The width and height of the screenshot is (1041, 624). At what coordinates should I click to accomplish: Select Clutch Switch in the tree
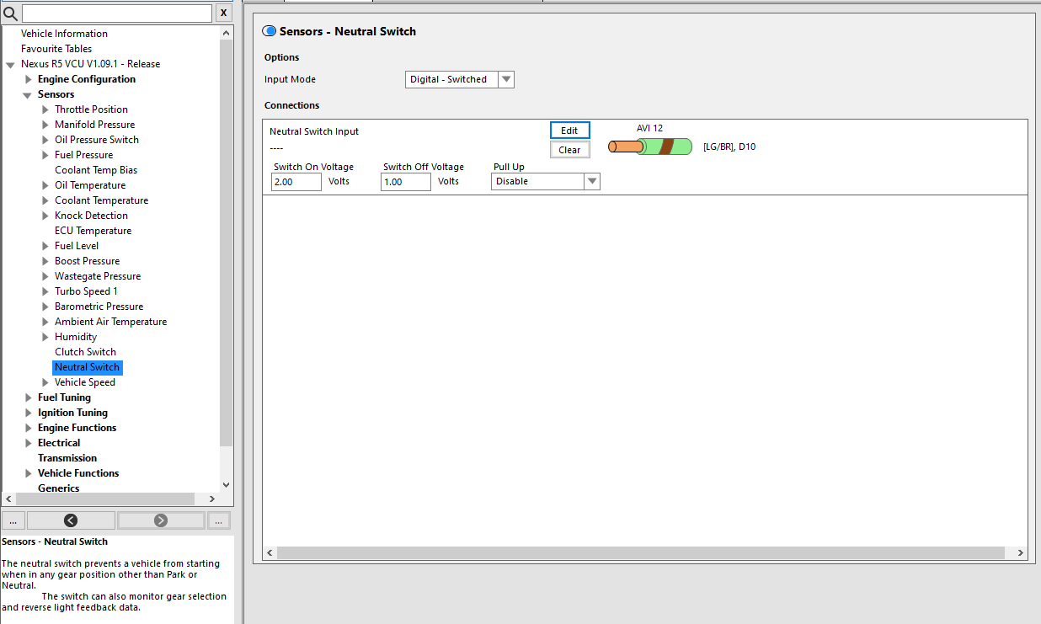pos(85,352)
